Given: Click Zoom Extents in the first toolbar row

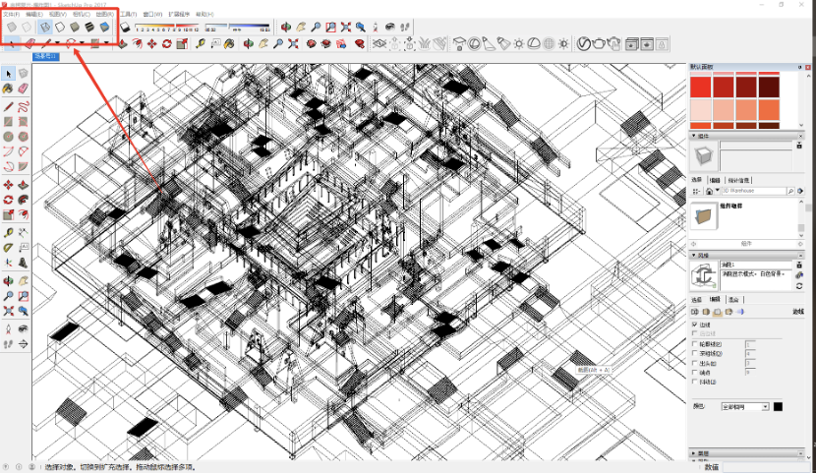Looking at the screenshot, I should point(345,27).
